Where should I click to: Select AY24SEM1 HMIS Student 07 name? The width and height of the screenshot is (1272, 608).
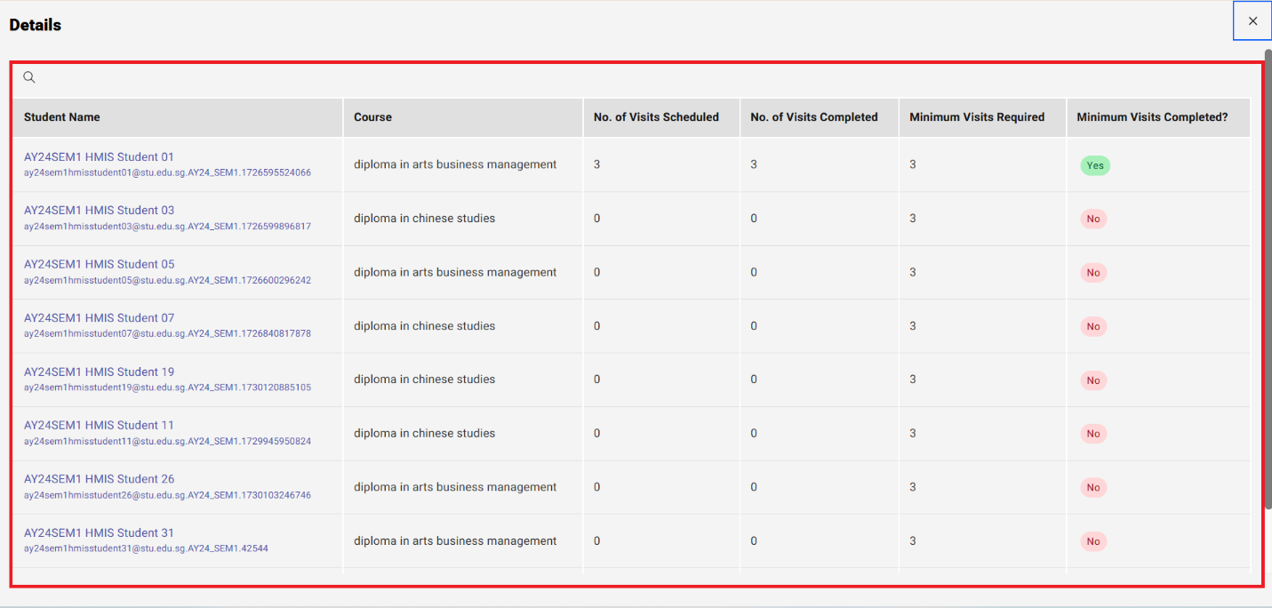(99, 318)
